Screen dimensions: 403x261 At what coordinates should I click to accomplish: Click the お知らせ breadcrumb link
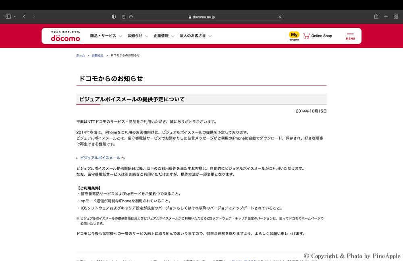click(x=98, y=55)
